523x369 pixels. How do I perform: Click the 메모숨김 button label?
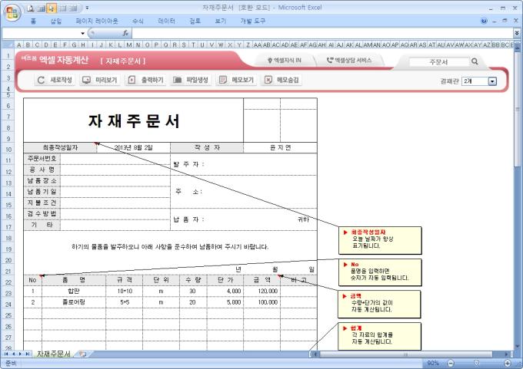click(288, 80)
